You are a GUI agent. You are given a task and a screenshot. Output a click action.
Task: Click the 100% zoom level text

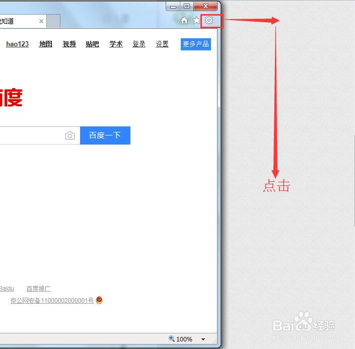[184, 339]
